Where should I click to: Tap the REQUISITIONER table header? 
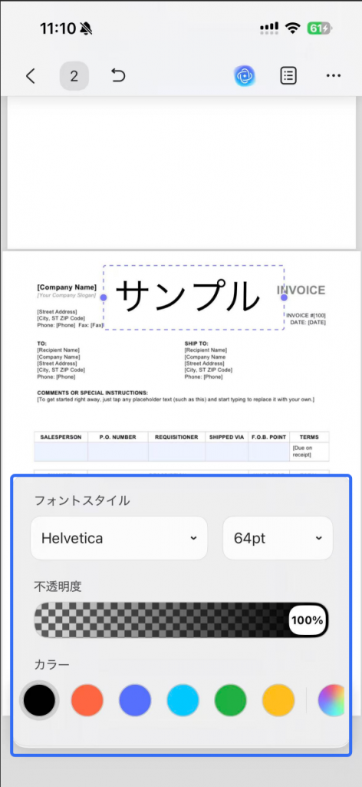(x=176, y=437)
